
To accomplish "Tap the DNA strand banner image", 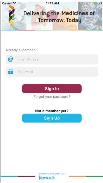I will tap(90, 16).
